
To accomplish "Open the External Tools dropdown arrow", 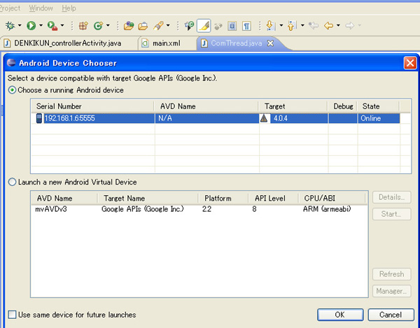I will pos(62,26).
